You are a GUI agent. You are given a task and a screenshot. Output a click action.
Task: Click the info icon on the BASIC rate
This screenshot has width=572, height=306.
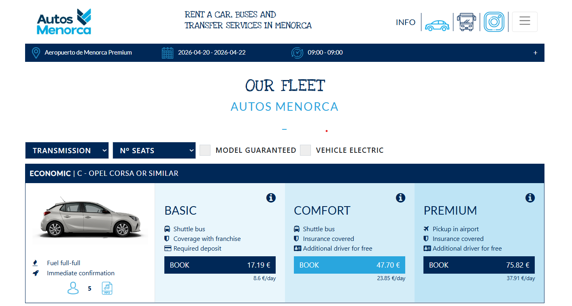coord(271,198)
